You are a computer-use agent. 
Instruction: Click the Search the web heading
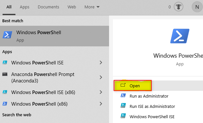(x=17, y=115)
